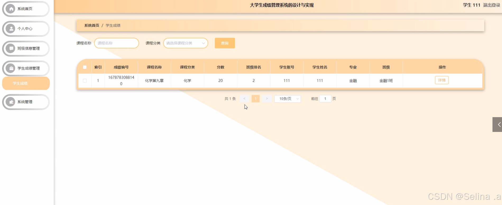Click the 课程名称 column header
The height and width of the screenshot is (205, 502).
pos(154,67)
